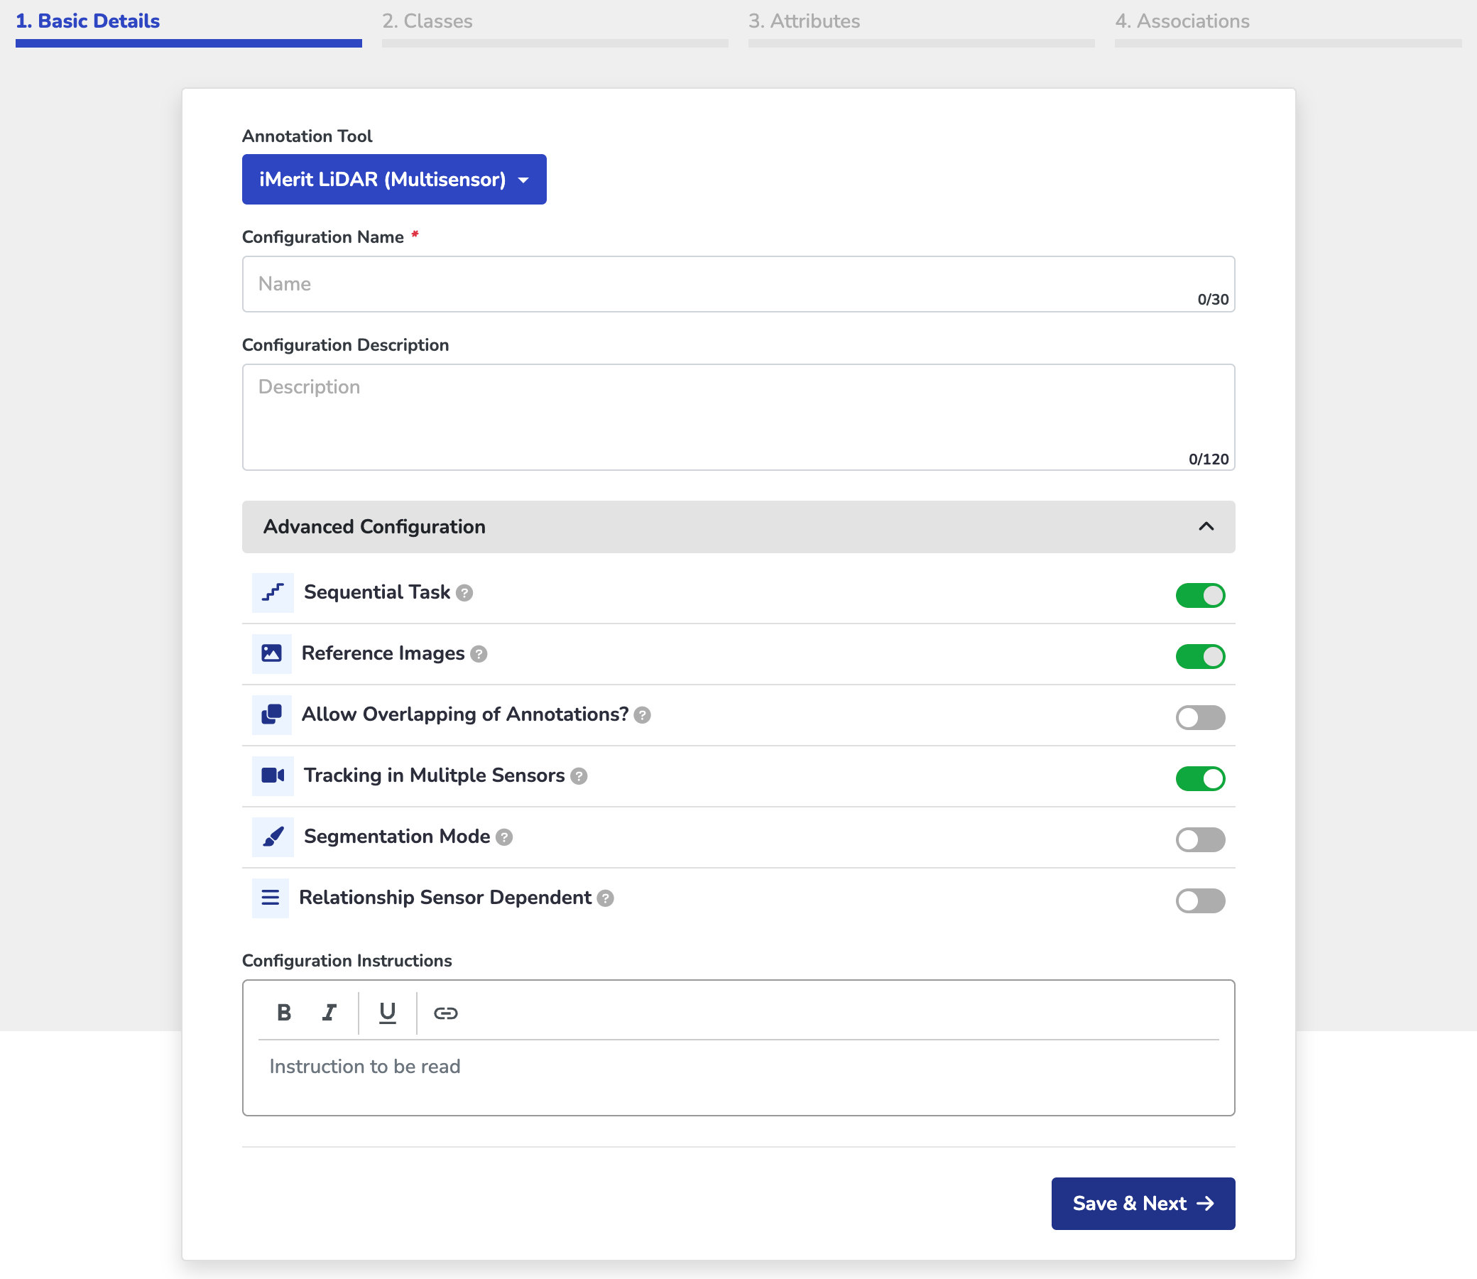Click the overlapping annotations squares icon
The width and height of the screenshot is (1477, 1279).
pyautogui.click(x=272, y=714)
